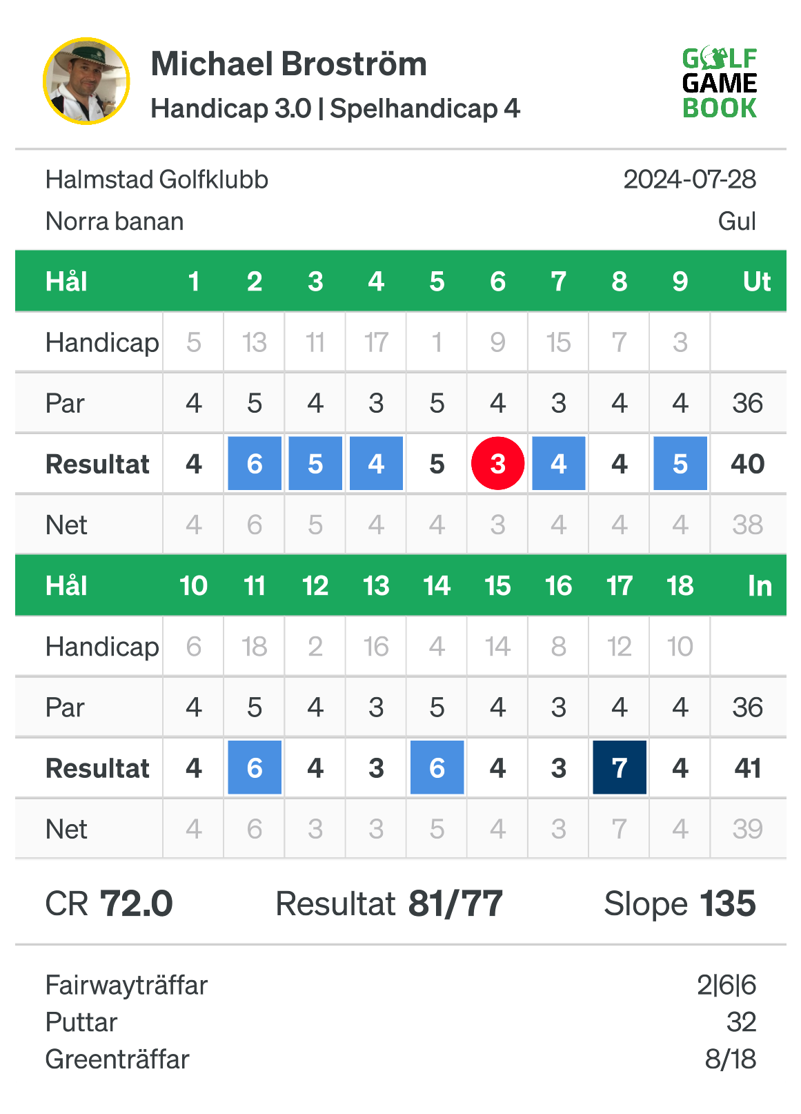
Task: Click the blue 6 result on hole 11
Action: (x=255, y=768)
